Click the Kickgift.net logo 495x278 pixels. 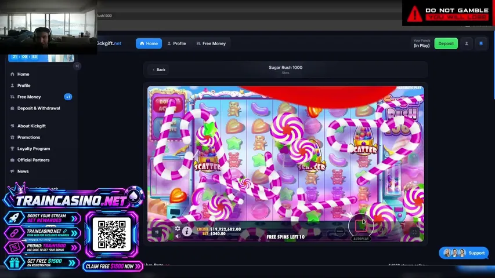(109, 43)
